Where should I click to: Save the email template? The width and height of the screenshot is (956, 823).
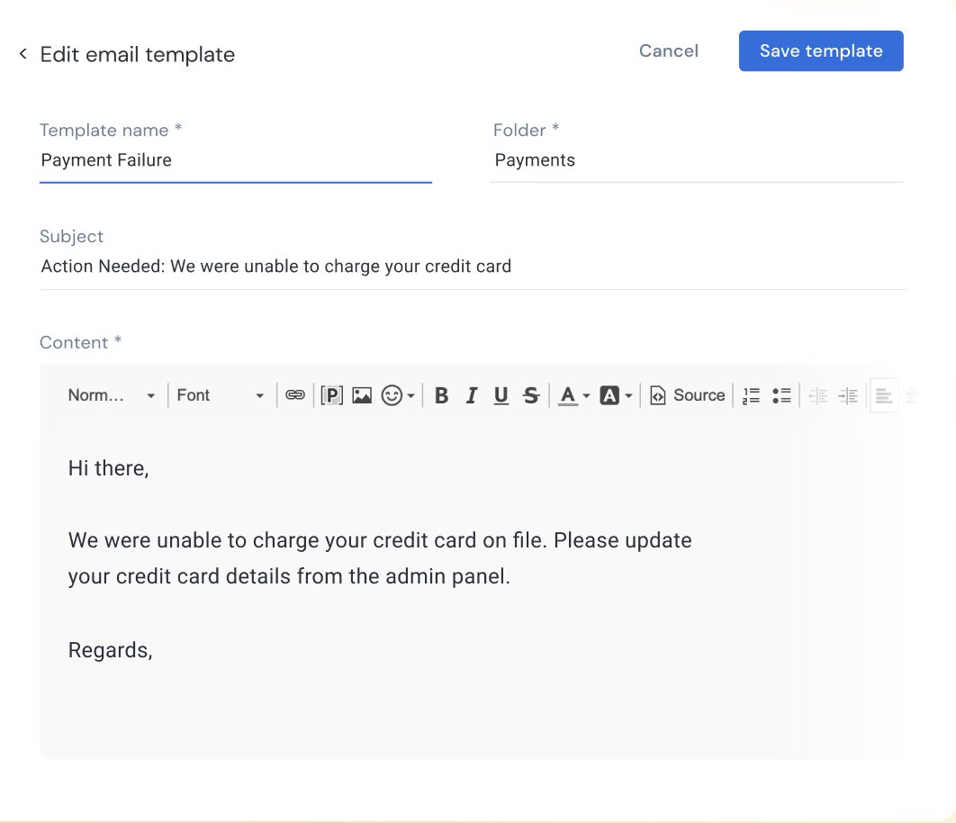tap(820, 50)
